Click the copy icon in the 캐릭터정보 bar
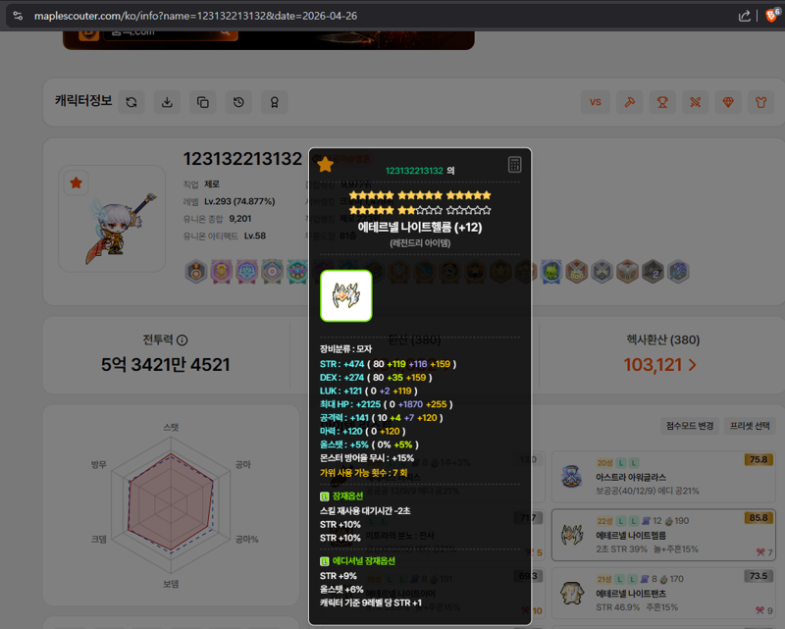This screenshot has height=629, width=785. click(x=203, y=102)
